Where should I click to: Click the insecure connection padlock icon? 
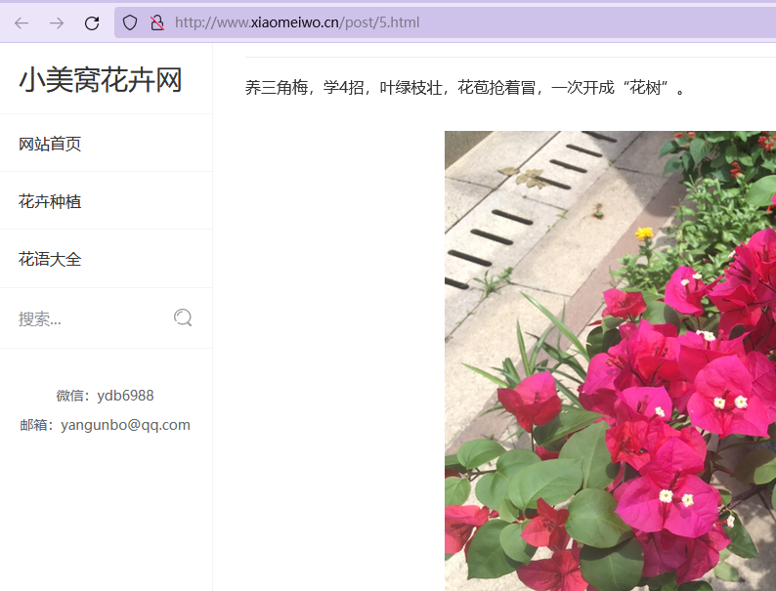[156, 22]
